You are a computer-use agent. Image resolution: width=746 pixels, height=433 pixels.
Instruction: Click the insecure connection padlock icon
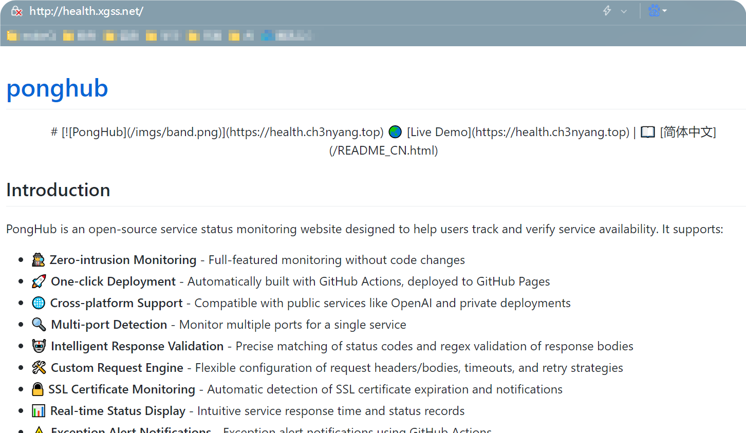pos(17,11)
